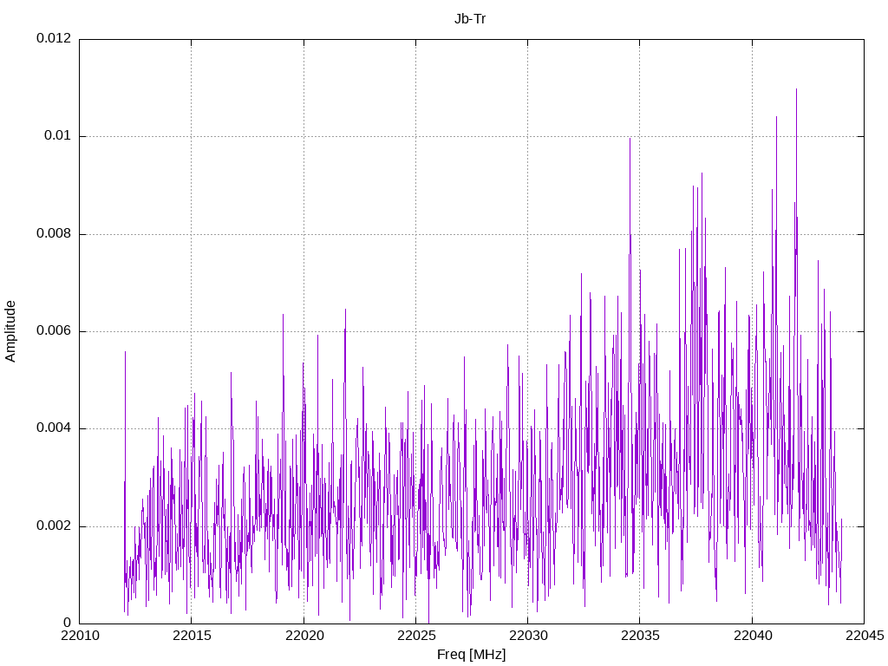The height and width of the screenshot is (666, 888).
Task: Click the x-axis tick label 22015
Action: [x=192, y=636]
